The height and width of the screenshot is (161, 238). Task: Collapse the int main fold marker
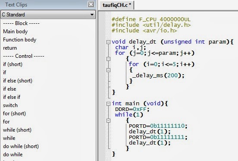tap(108, 104)
